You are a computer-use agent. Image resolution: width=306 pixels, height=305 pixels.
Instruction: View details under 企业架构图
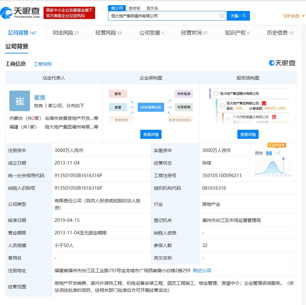[x=151, y=134]
